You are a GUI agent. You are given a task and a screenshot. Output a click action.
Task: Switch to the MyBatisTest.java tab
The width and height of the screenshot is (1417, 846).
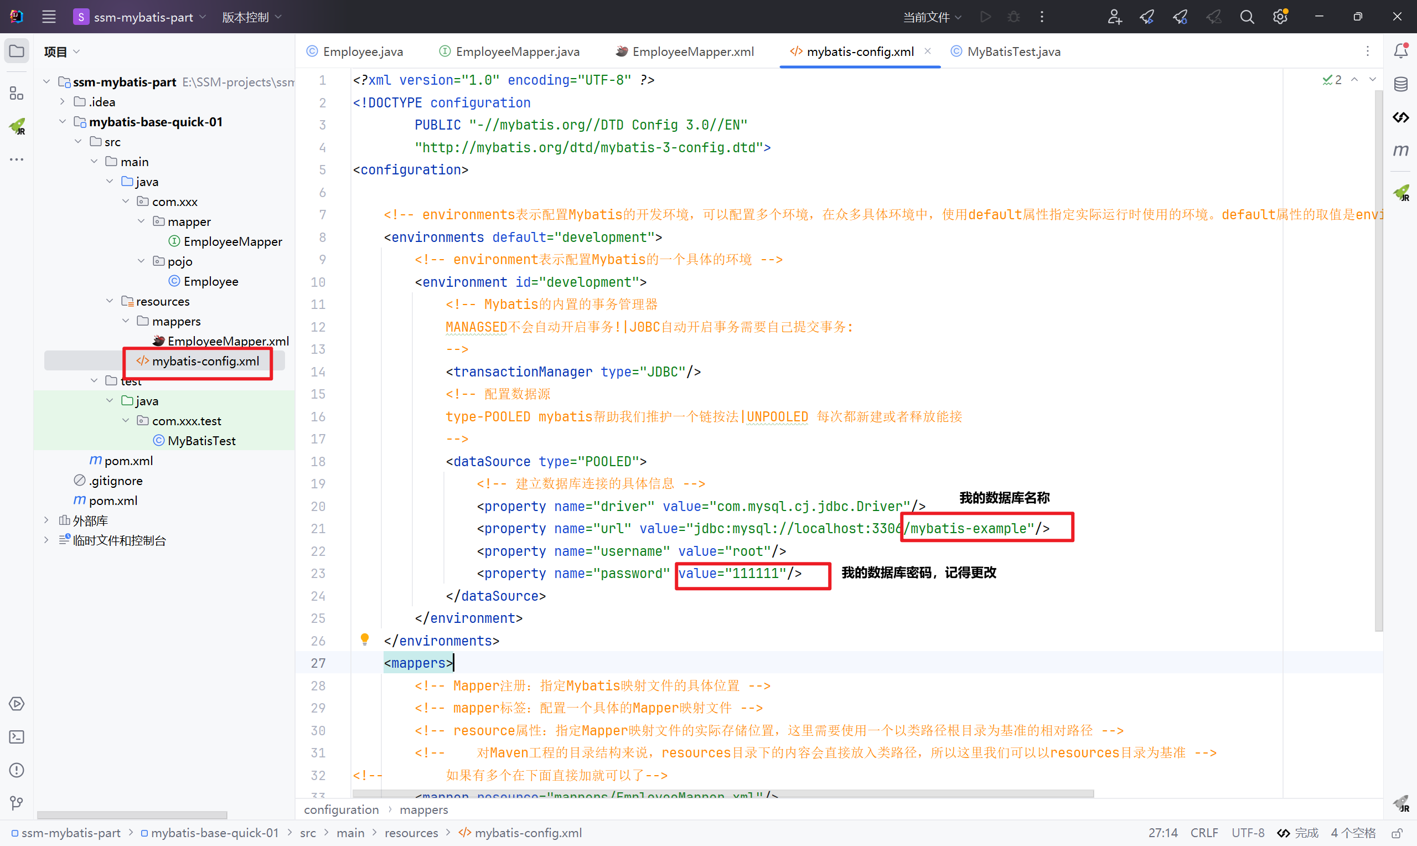[x=1013, y=51]
